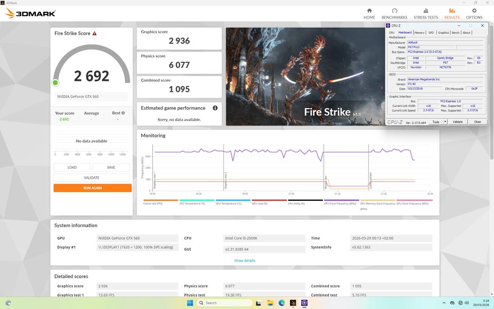This screenshot has height=309, width=494.
Task: Click the Graphics test 2 marker in chart
Action: pos(225,181)
